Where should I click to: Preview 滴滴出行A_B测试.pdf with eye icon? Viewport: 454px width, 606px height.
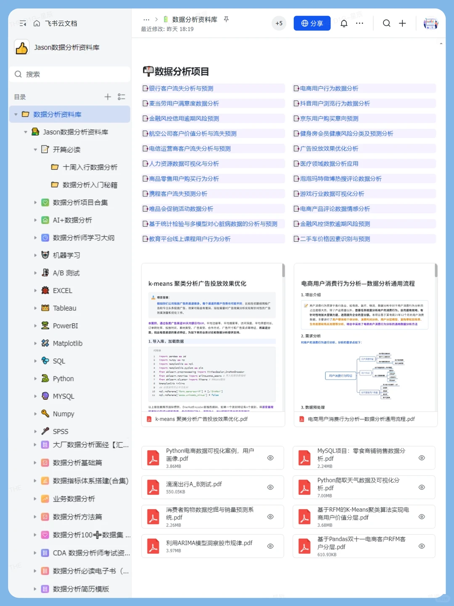pos(271,487)
